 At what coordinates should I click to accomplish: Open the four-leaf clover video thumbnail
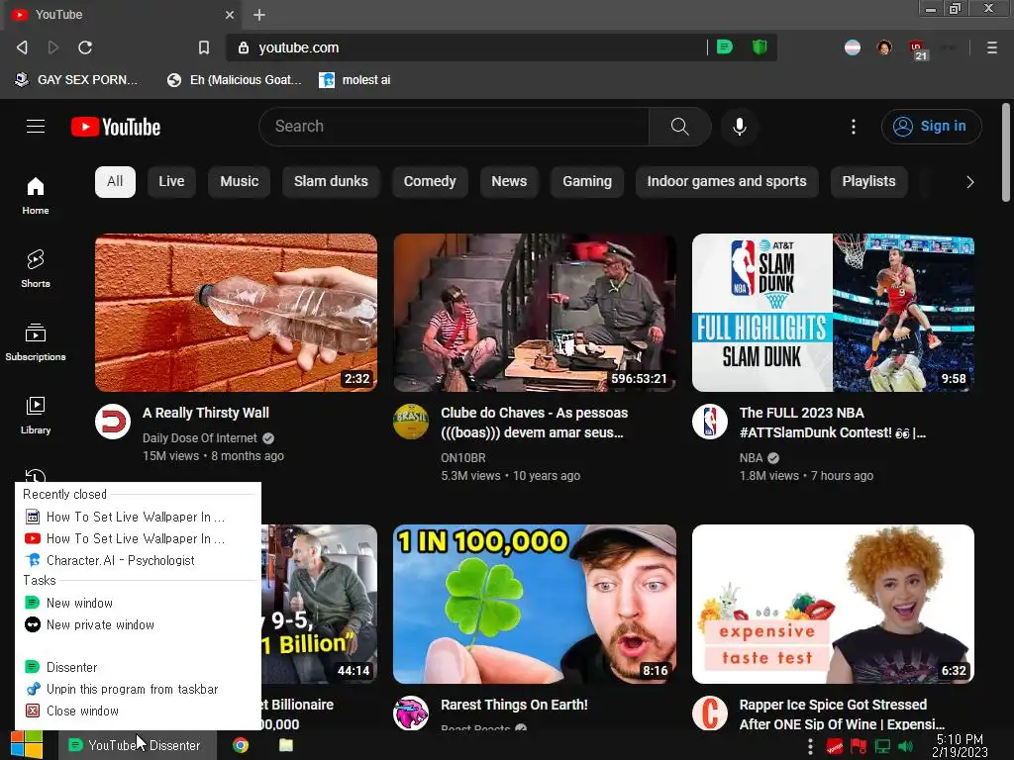[535, 604]
